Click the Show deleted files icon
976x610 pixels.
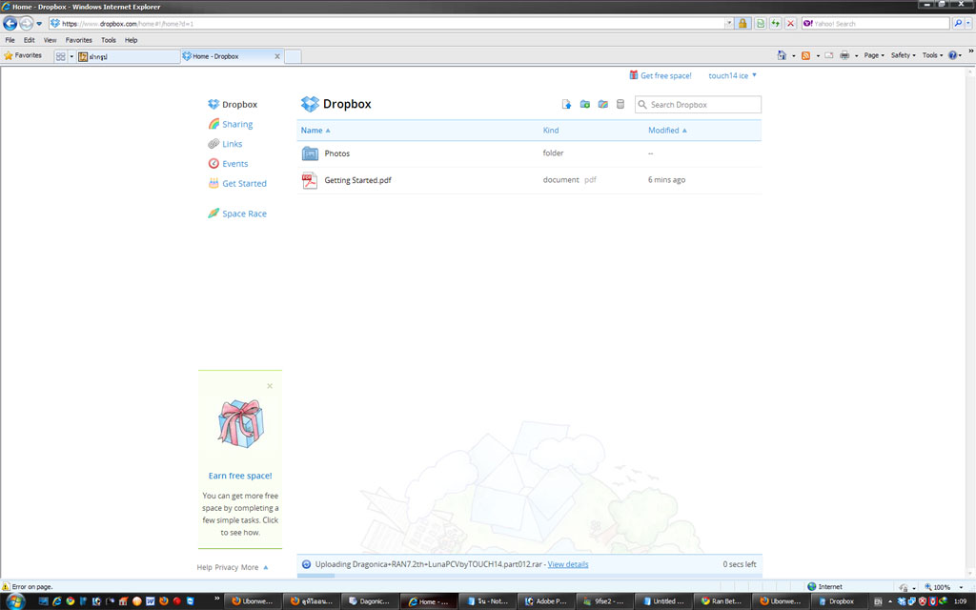[x=620, y=104]
